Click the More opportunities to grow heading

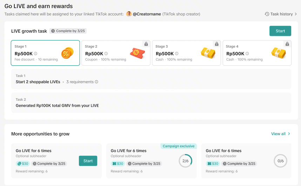pyautogui.click(x=40, y=134)
